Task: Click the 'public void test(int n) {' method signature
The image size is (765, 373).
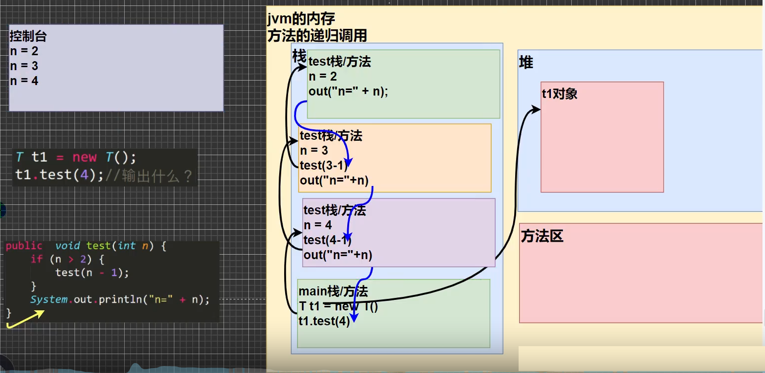Action: tap(86, 246)
